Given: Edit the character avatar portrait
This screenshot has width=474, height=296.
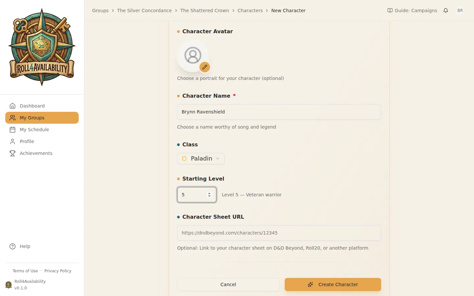Looking at the screenshot, I should pos(205,67).
